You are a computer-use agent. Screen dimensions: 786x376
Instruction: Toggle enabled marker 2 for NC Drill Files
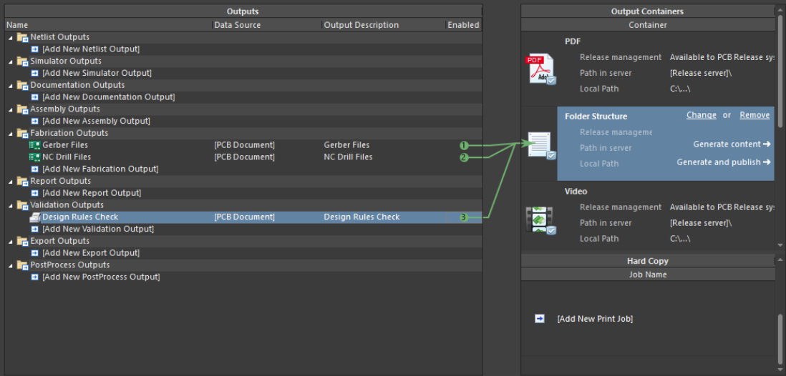pyautogui.click(x=464, y=157)
